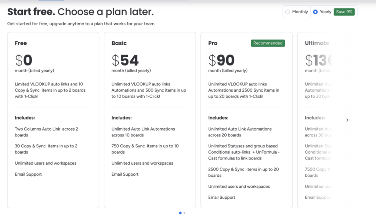Click the $90 price on Pro plan

click(x=221, y=60)
